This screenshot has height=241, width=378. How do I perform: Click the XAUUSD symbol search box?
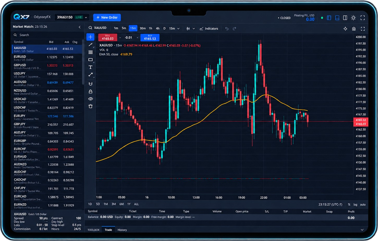[97, 28]
